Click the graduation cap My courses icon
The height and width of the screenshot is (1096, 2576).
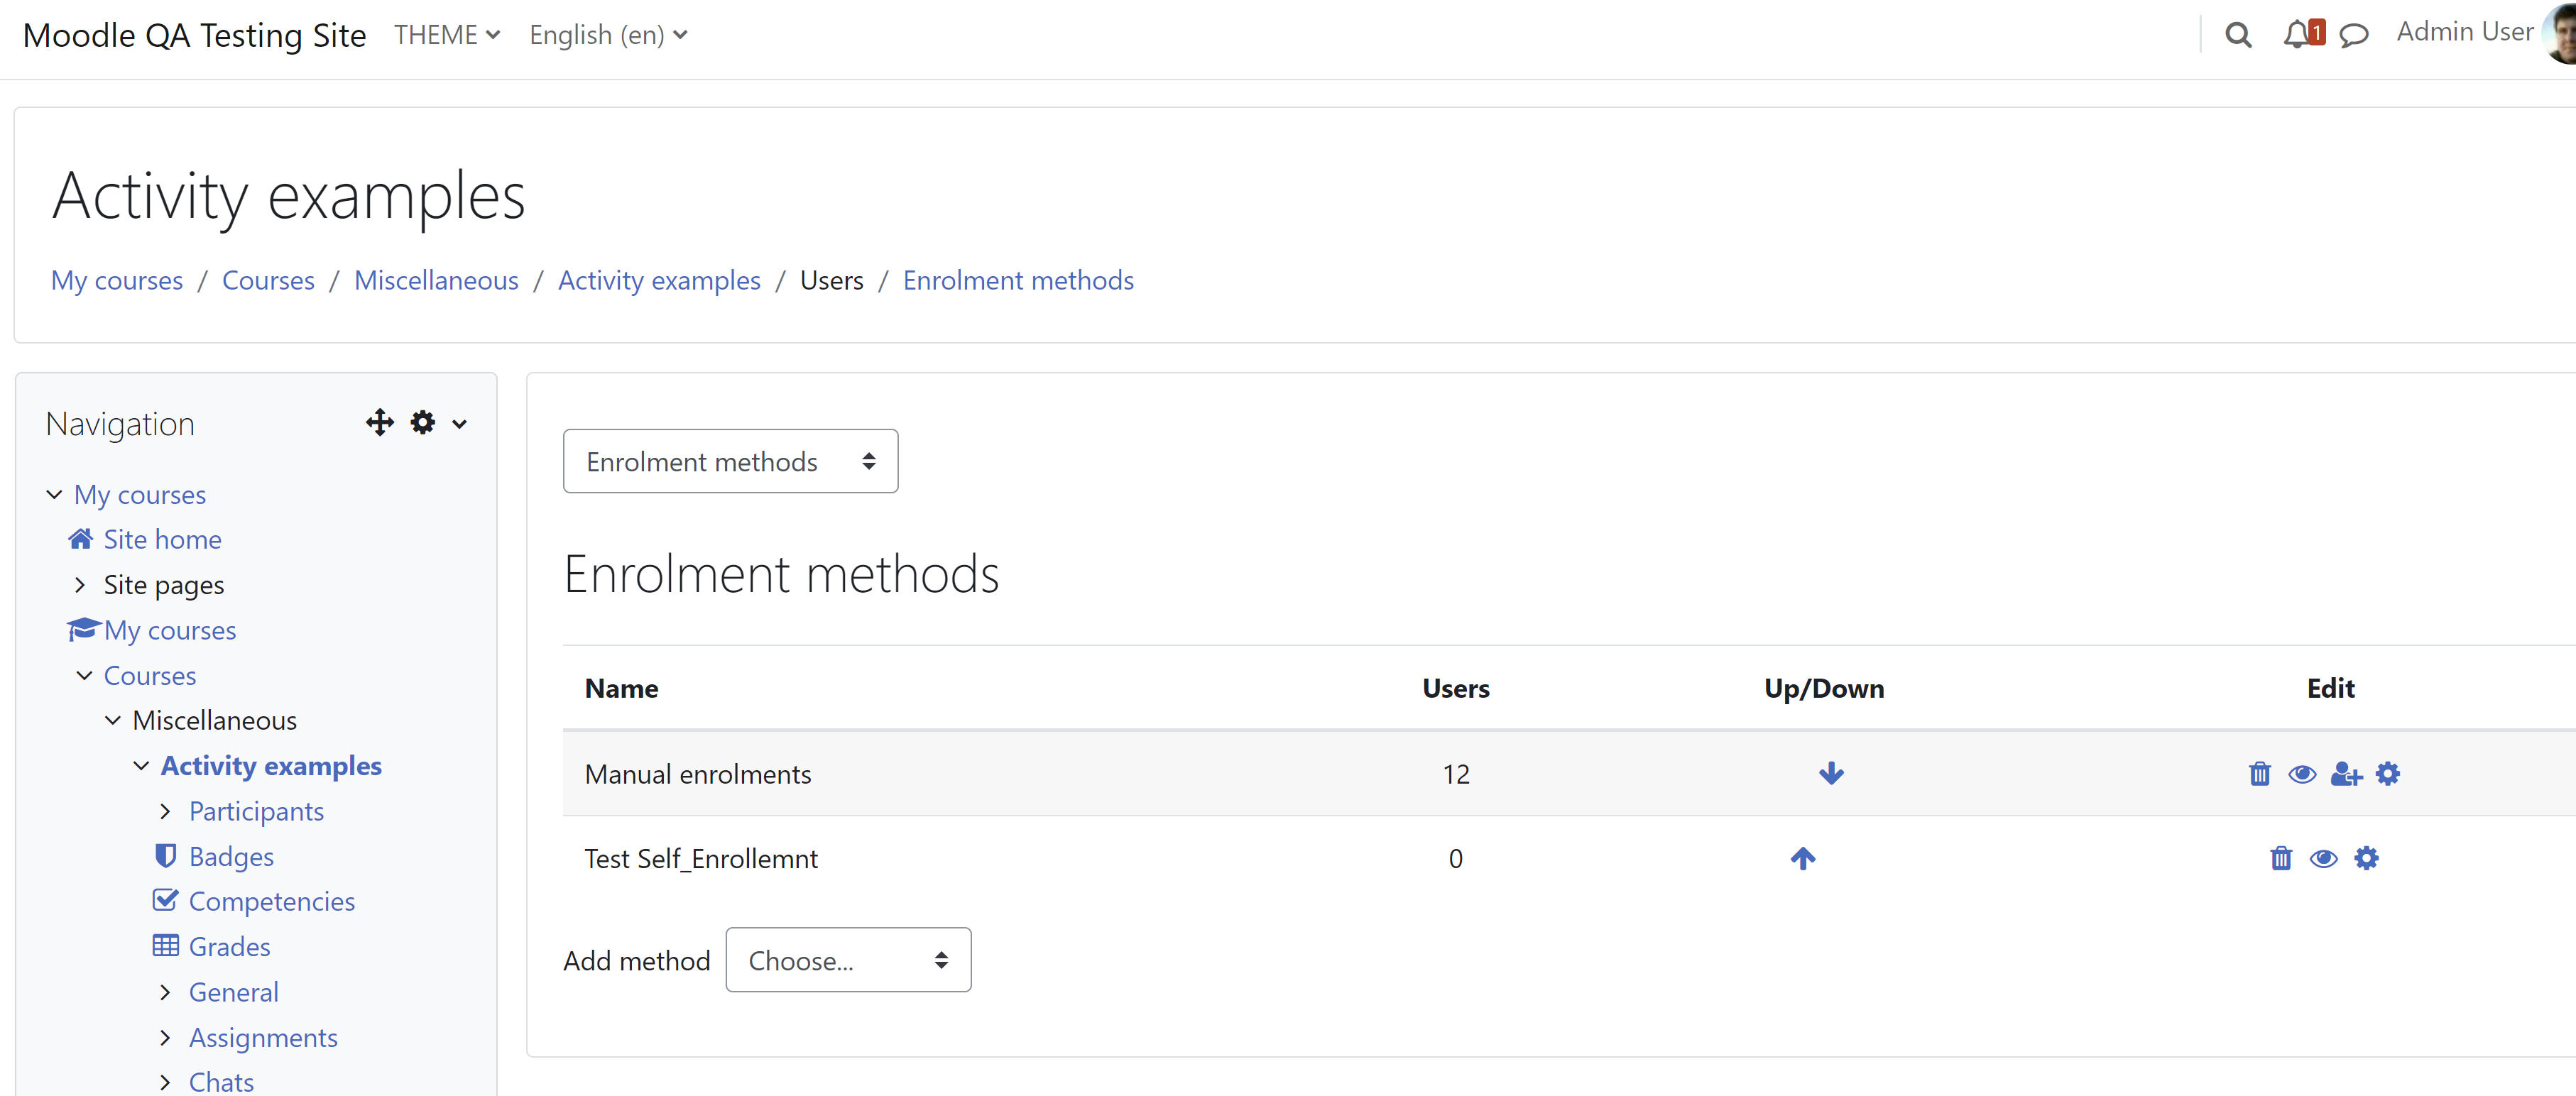tap(83, 629)
